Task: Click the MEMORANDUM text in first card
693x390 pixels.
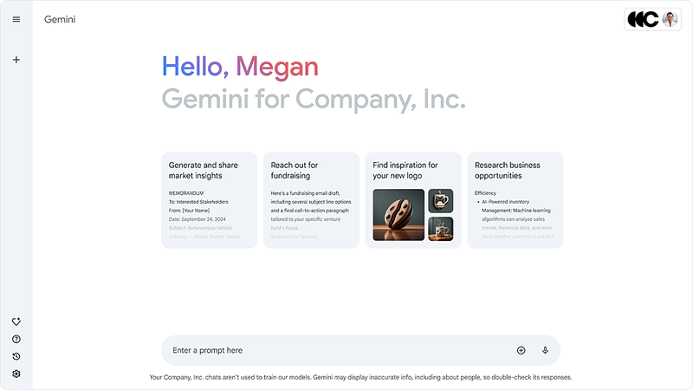Action: click(186, 193)
